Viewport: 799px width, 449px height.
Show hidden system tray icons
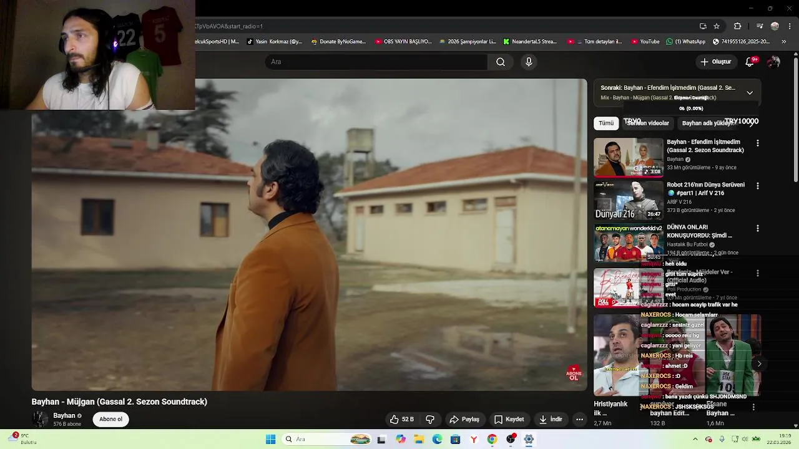[x=695, y=439]
